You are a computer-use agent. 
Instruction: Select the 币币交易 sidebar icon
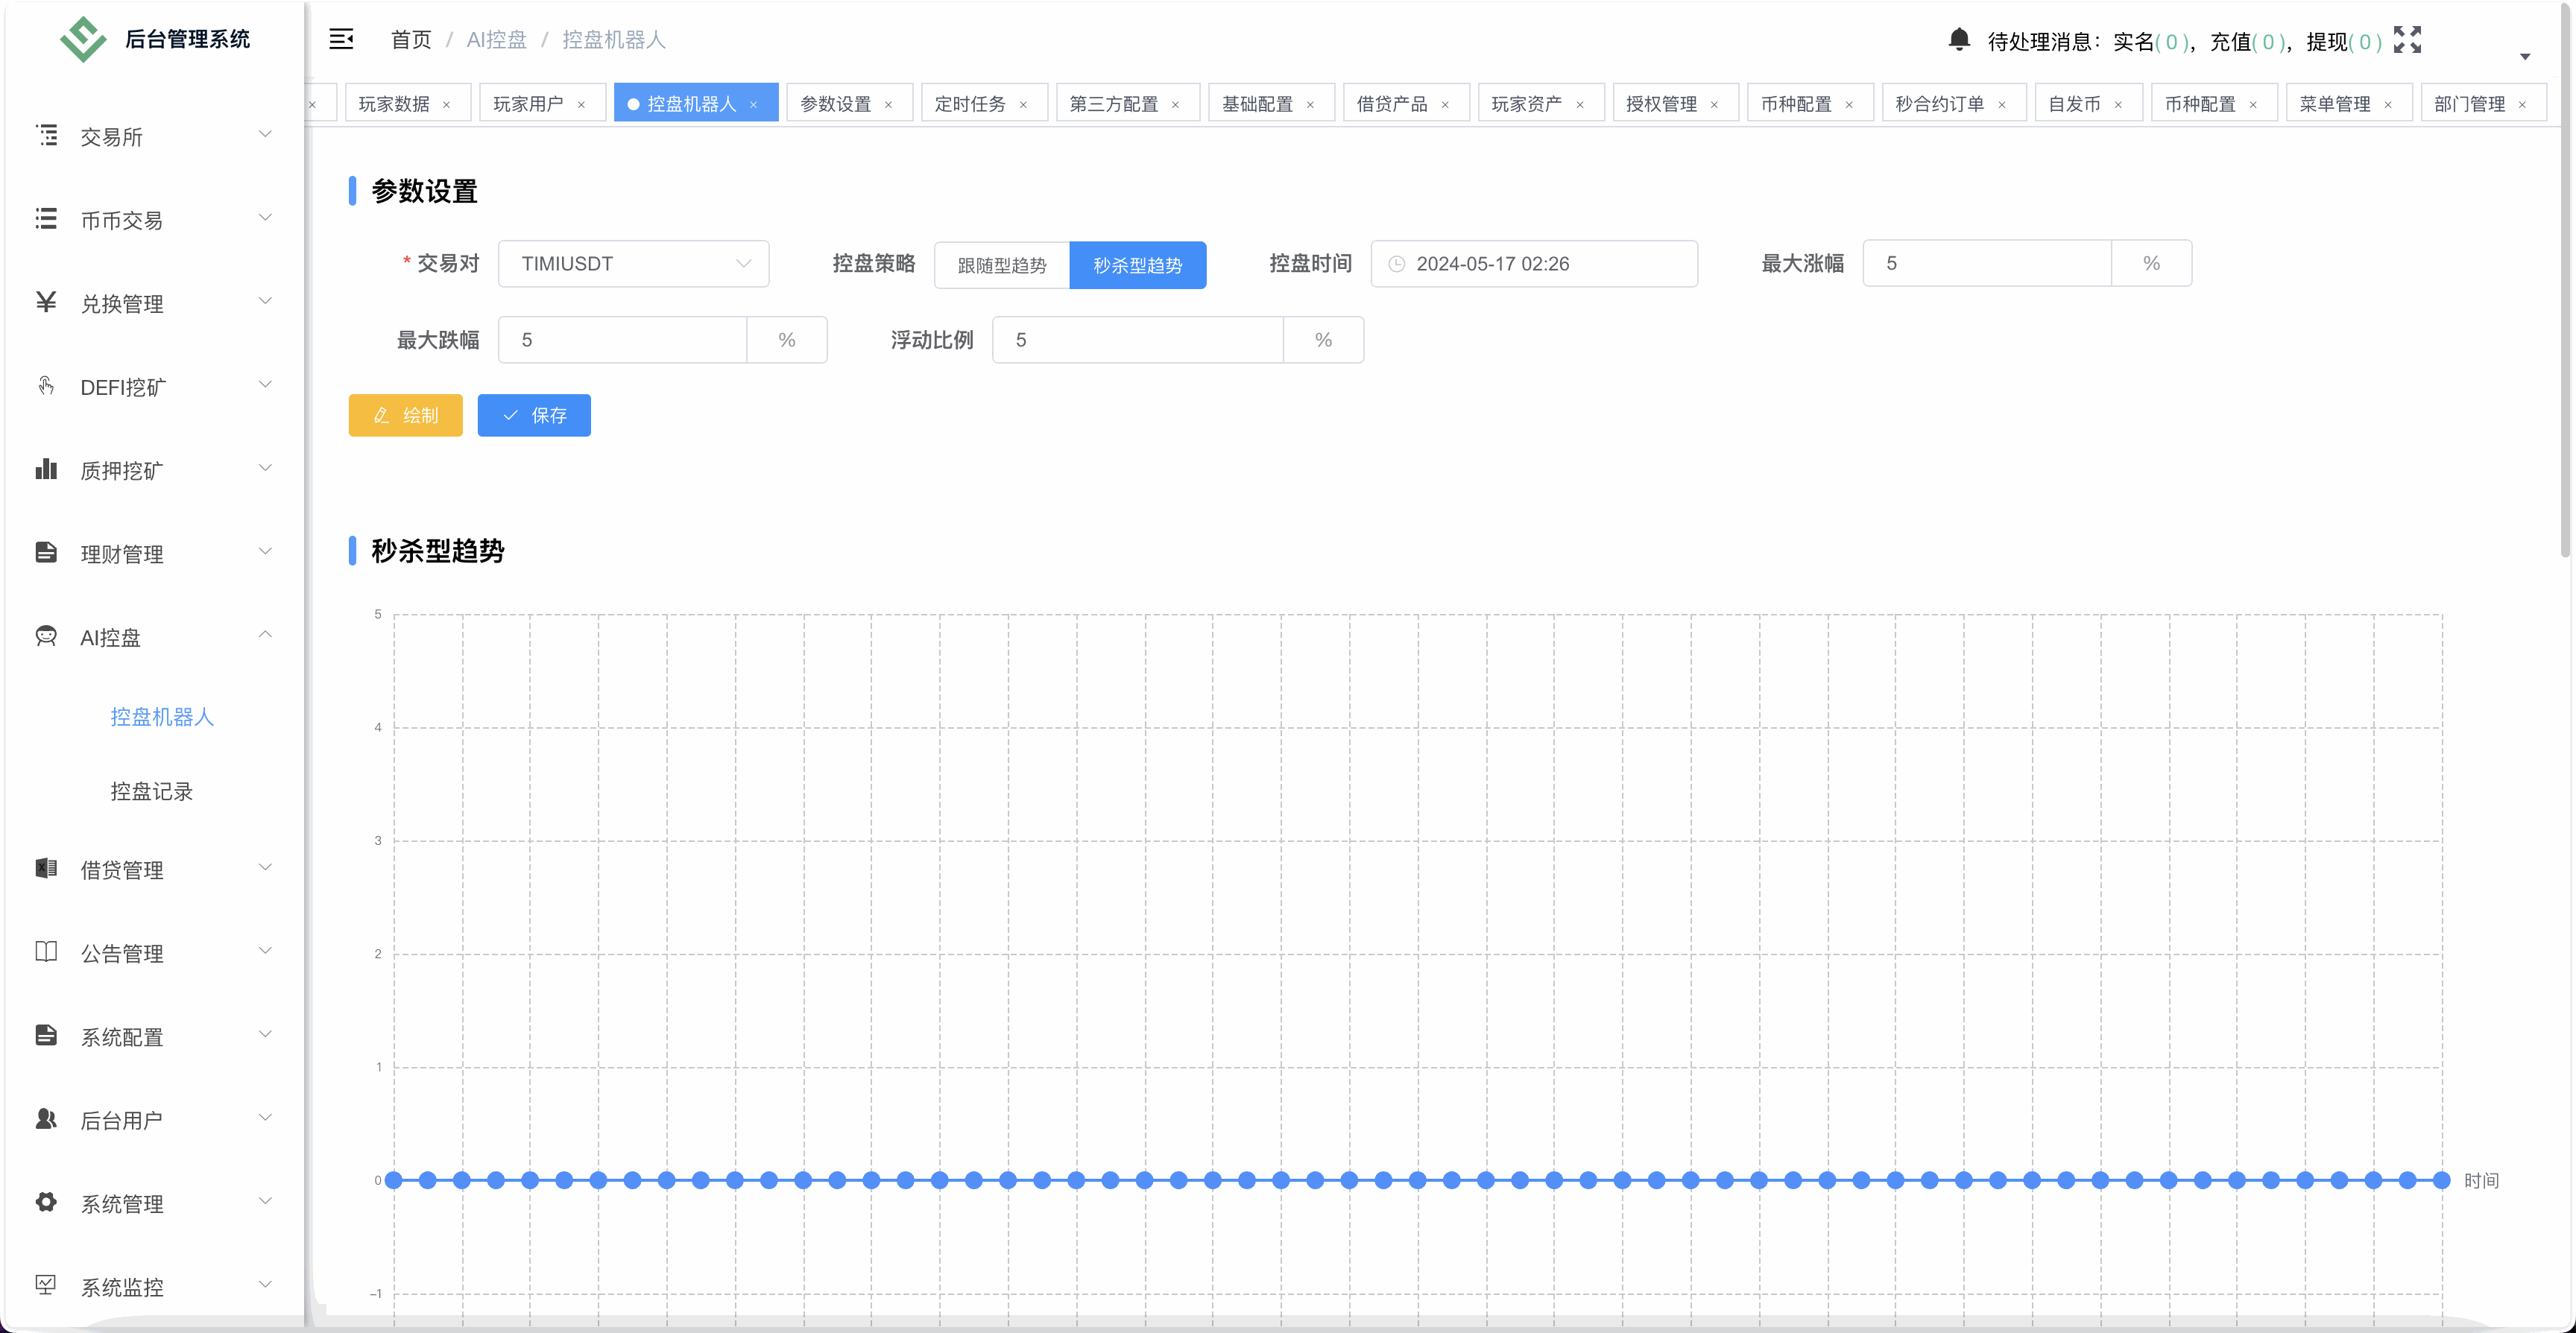46,219
